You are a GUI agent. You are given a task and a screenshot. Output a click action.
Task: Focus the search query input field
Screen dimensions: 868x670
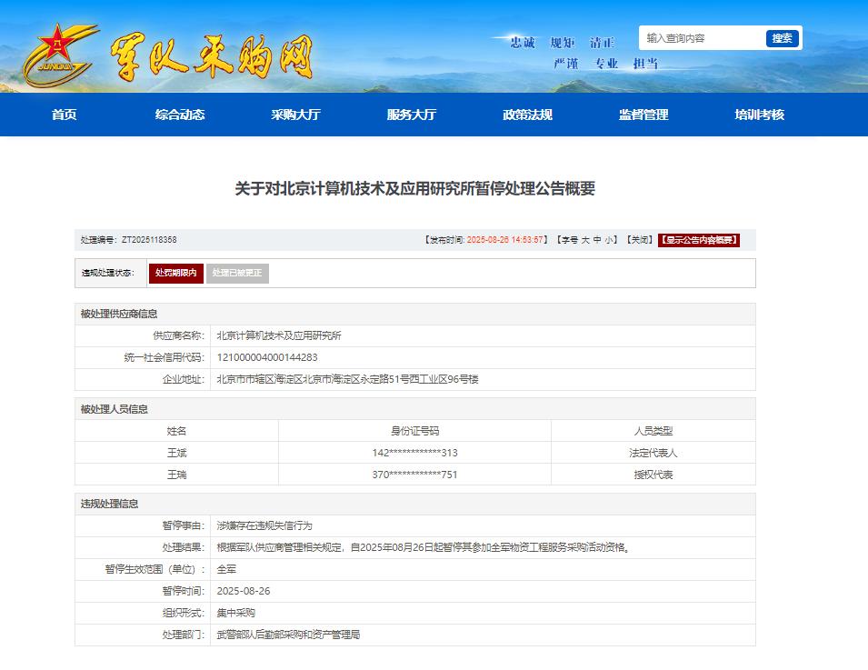[x=702, y=38]
